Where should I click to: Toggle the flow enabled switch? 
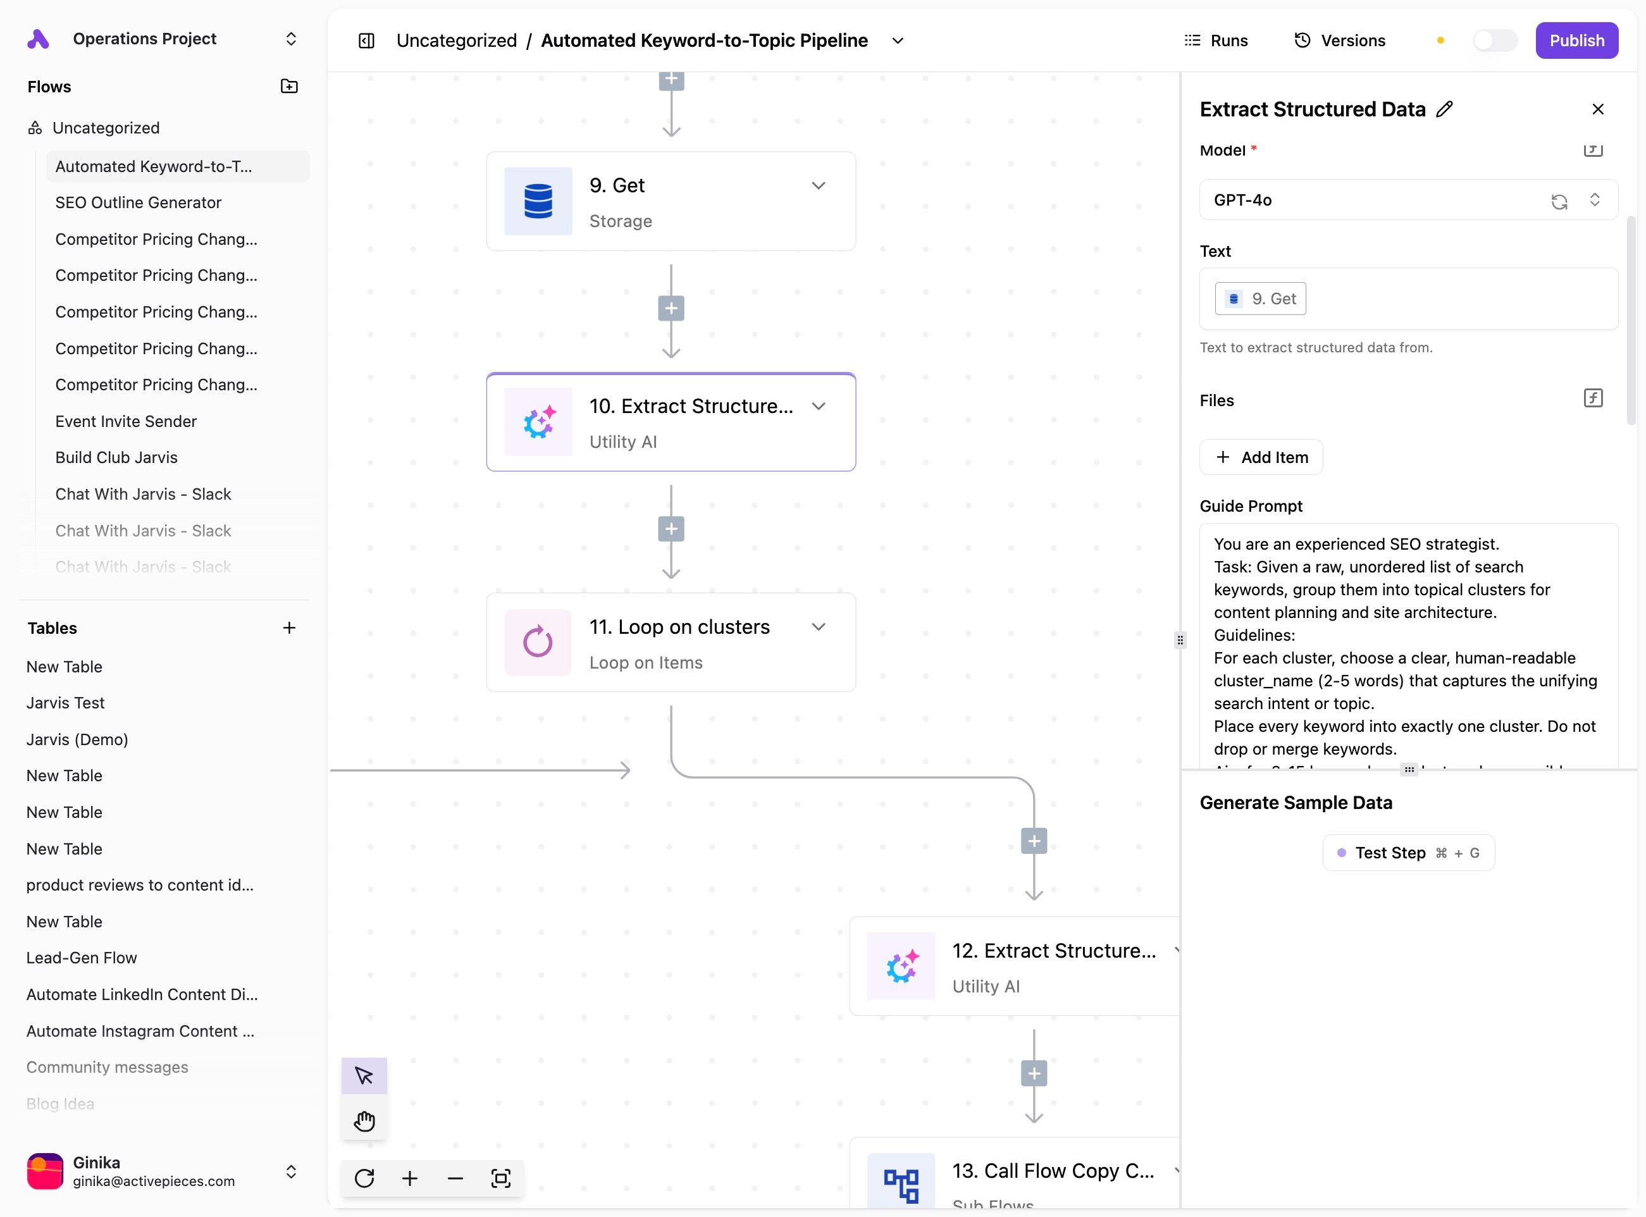click(1494, 40)
